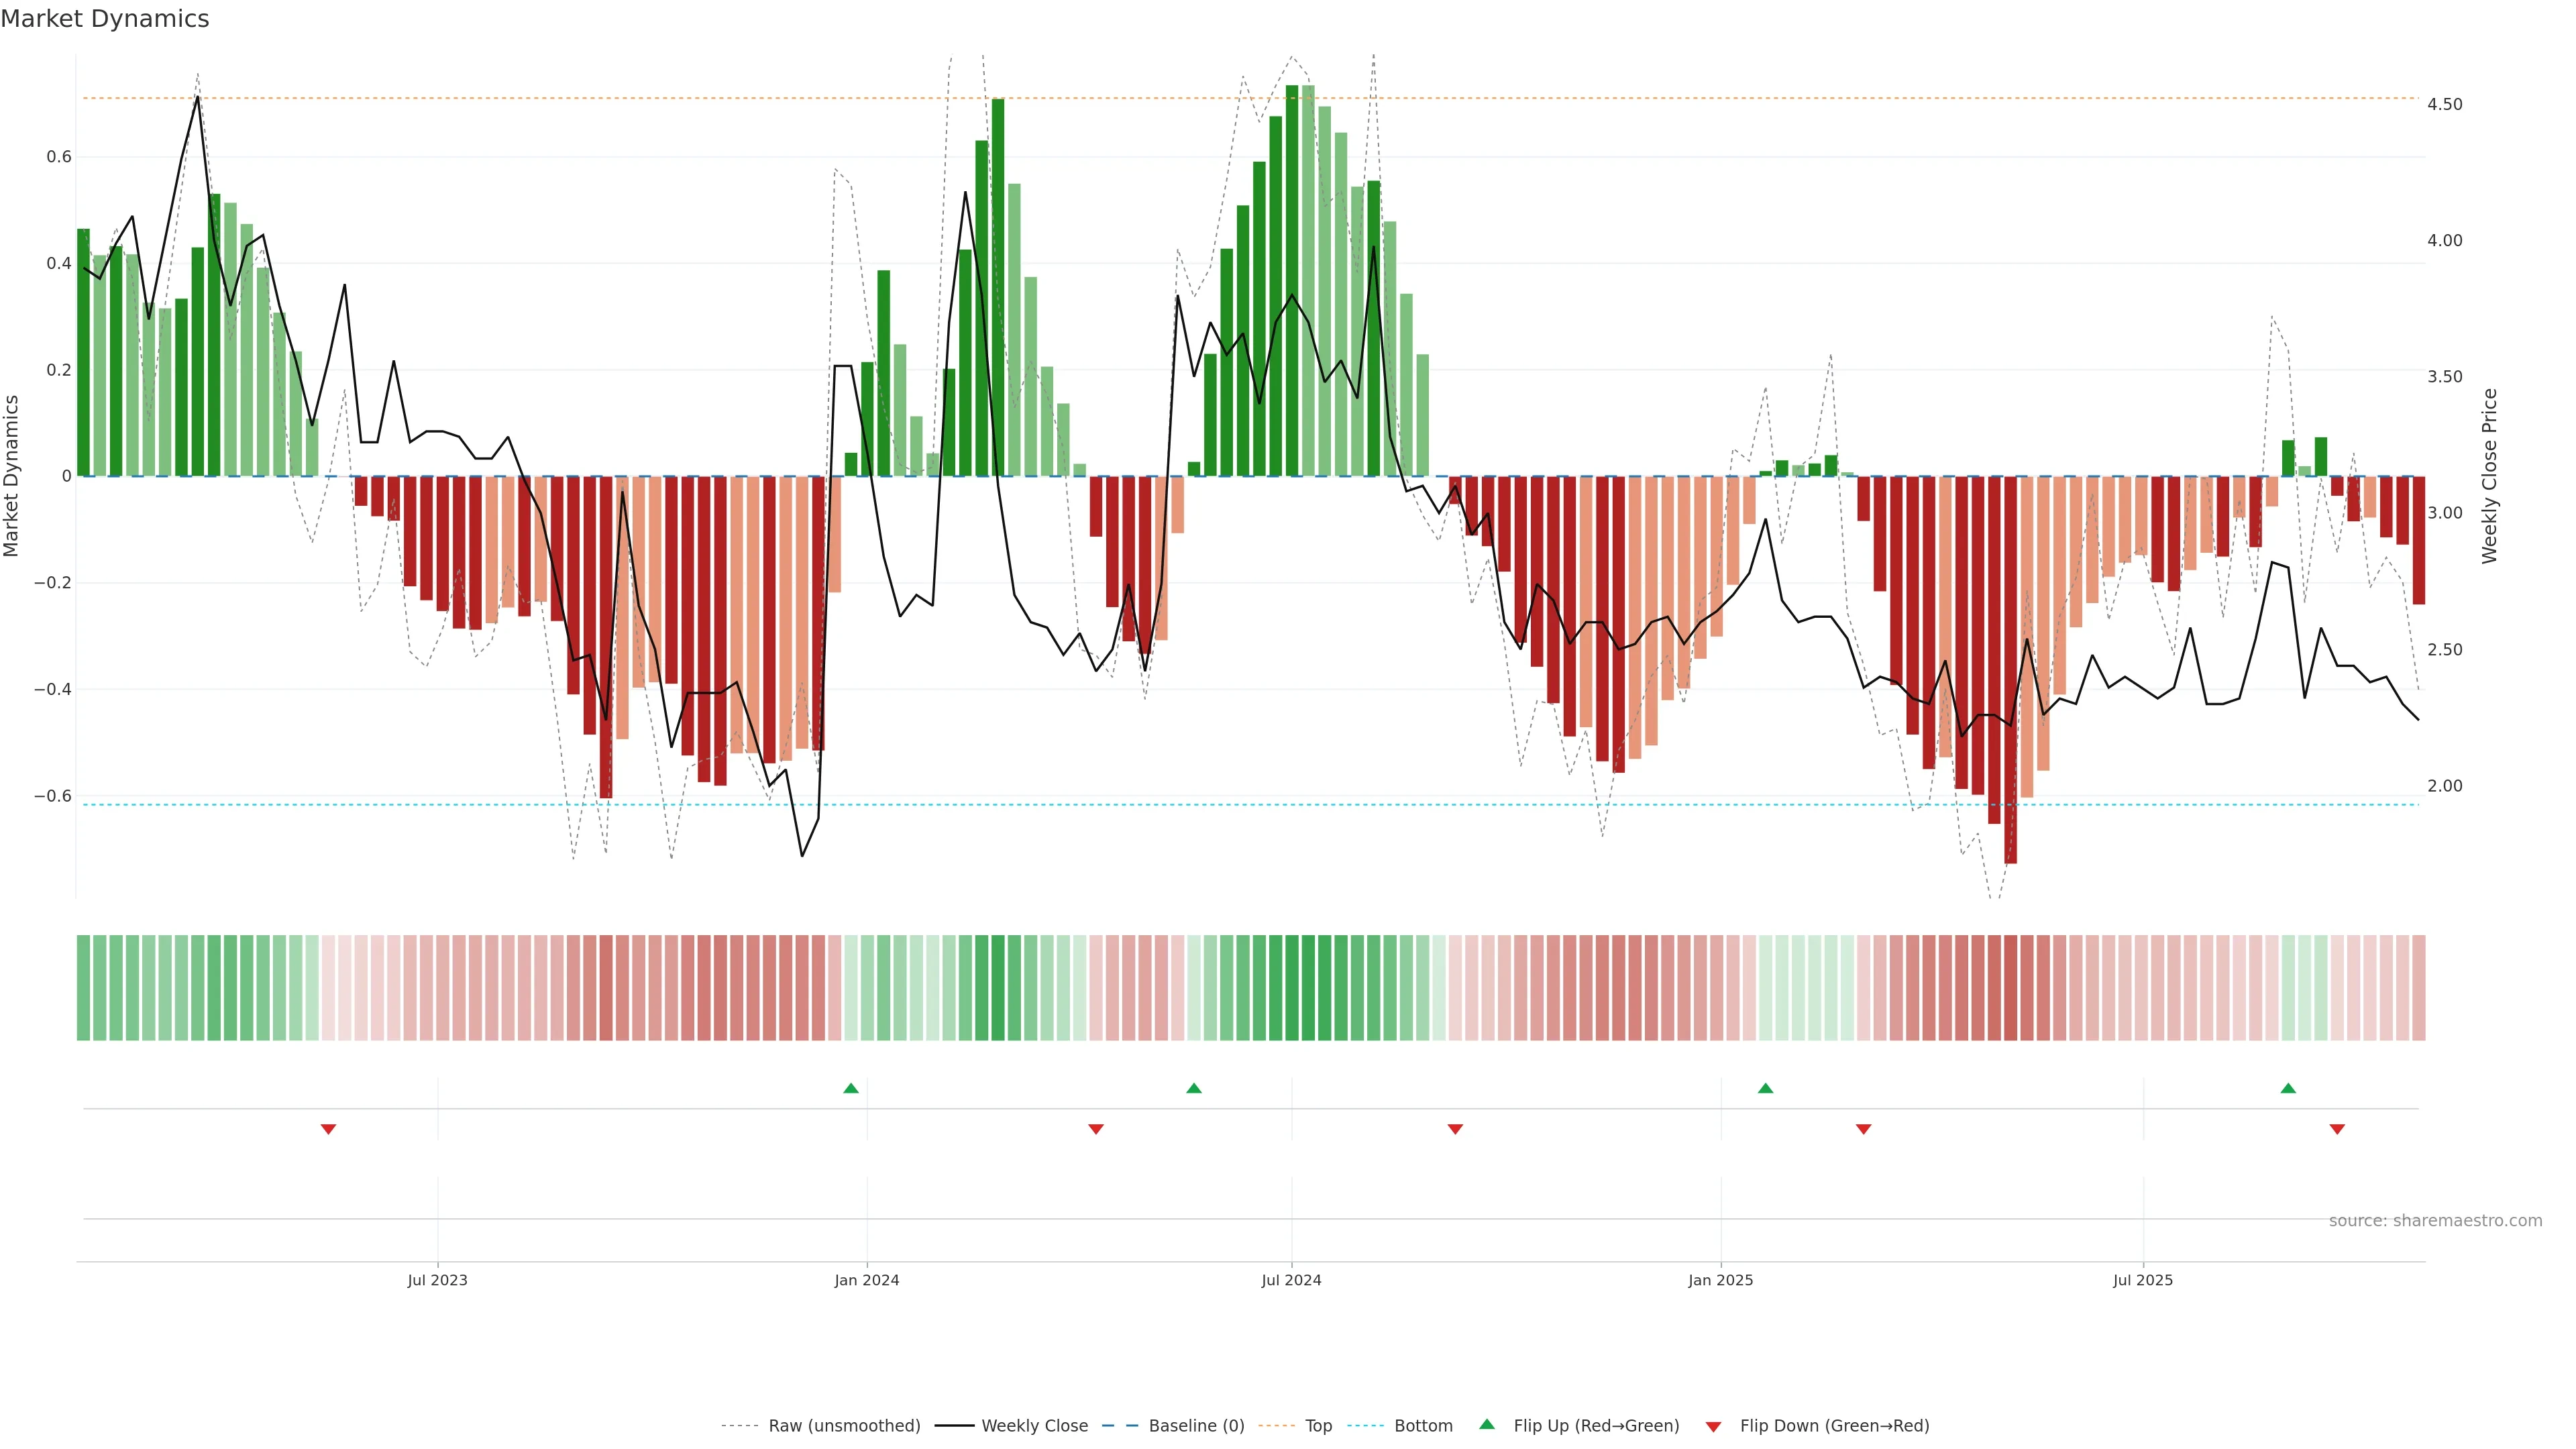Click the Market Dynamics chart title
The height and width of the screenshot is (1449, 2576).
tap(105, 19)
